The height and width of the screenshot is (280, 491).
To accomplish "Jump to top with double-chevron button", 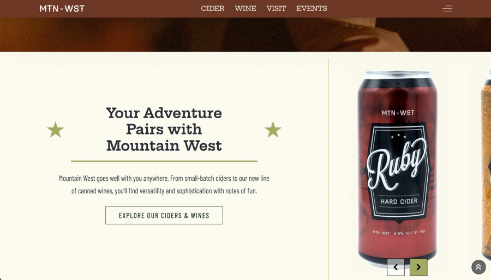I will point(478,267).
